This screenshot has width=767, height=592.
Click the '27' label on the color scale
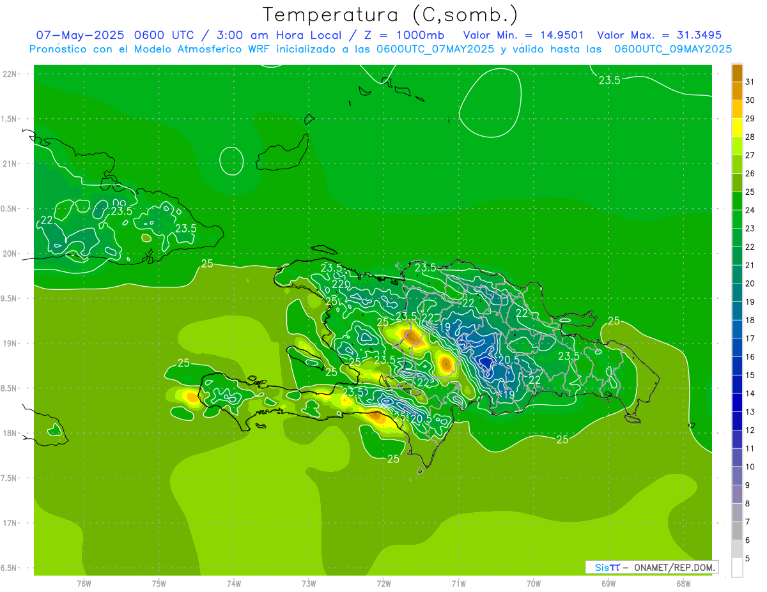750,155
